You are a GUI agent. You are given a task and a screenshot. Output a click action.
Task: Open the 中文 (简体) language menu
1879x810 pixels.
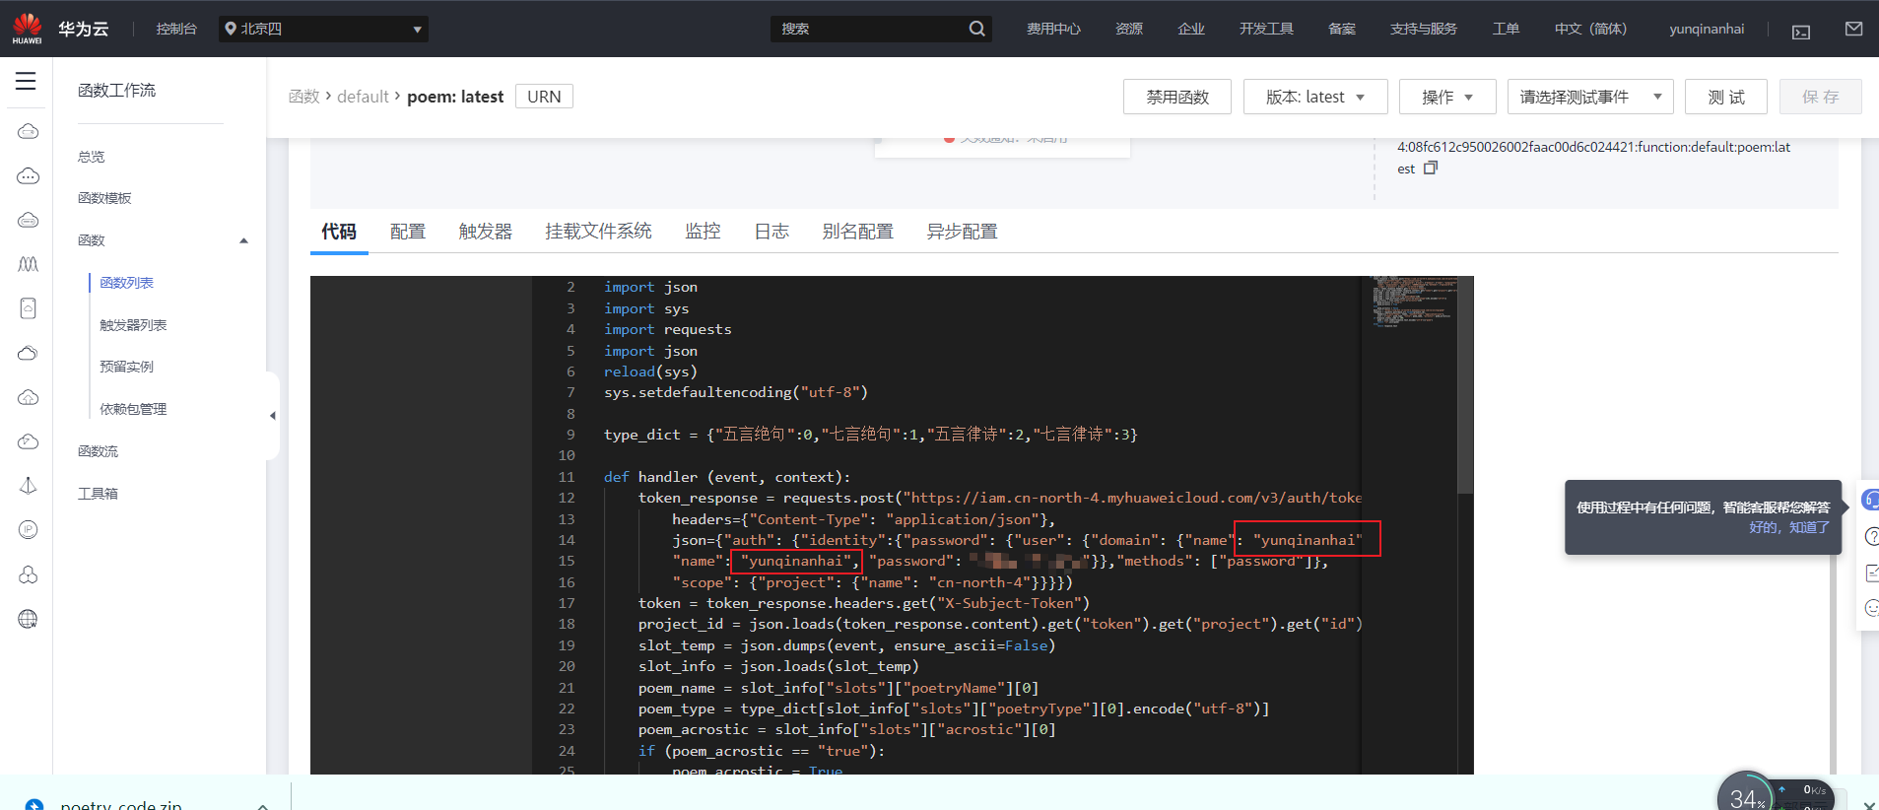point(1590,29)
